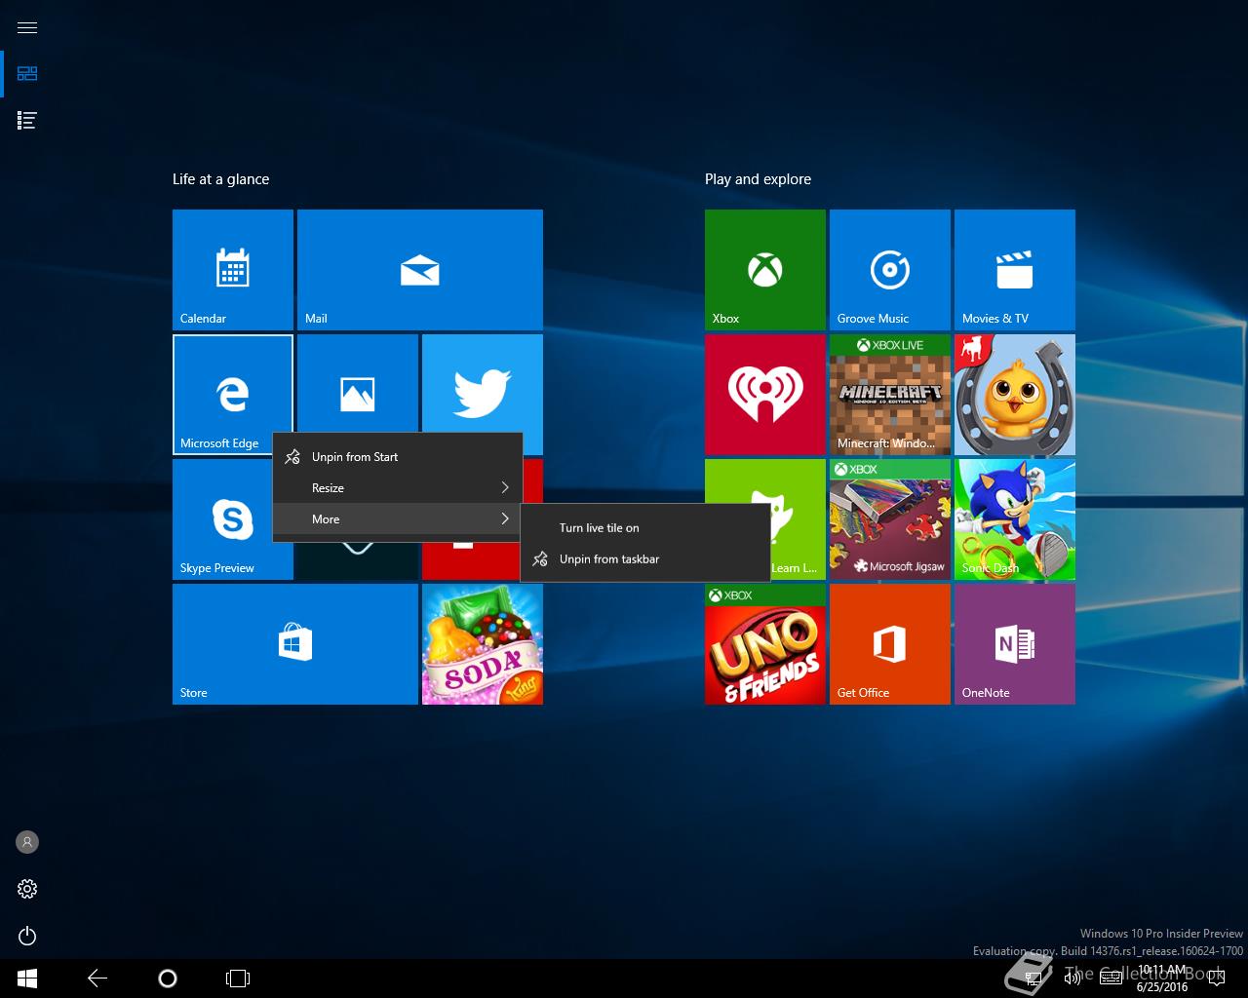Open the Groove Music tile
The width and height of the screenshot is (1248, 998).
tap(890, 270)
